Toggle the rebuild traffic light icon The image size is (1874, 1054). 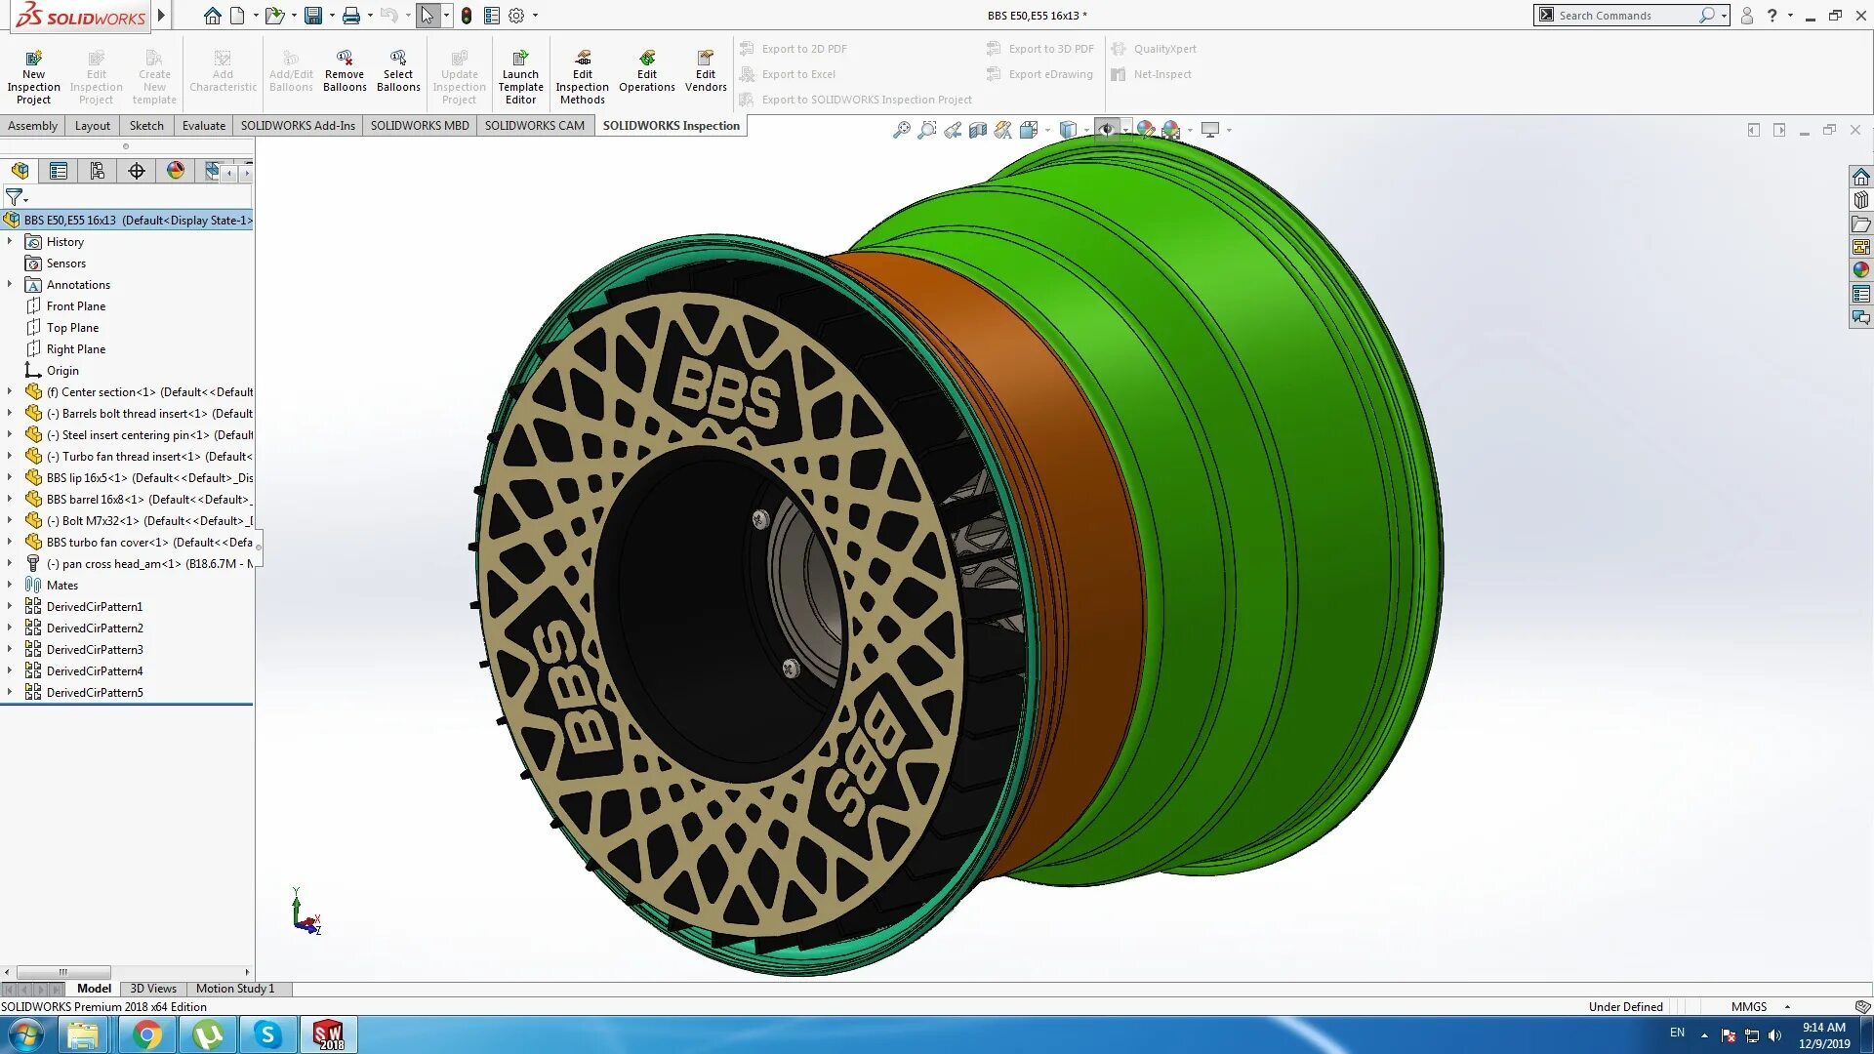pyautogui.click(x=467, y=16)
